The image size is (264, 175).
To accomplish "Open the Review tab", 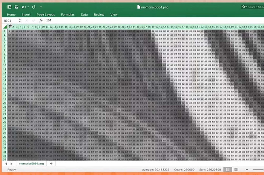I will coord(99,15).
